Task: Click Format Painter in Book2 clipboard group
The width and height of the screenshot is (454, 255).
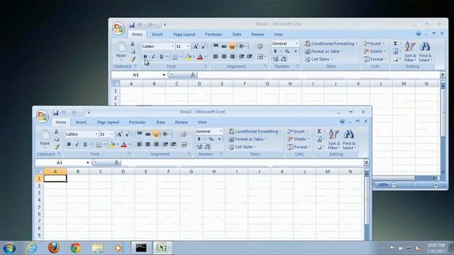Action: click(x=57, y=147)
